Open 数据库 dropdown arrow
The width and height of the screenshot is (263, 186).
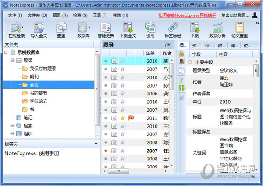[89, 27]
